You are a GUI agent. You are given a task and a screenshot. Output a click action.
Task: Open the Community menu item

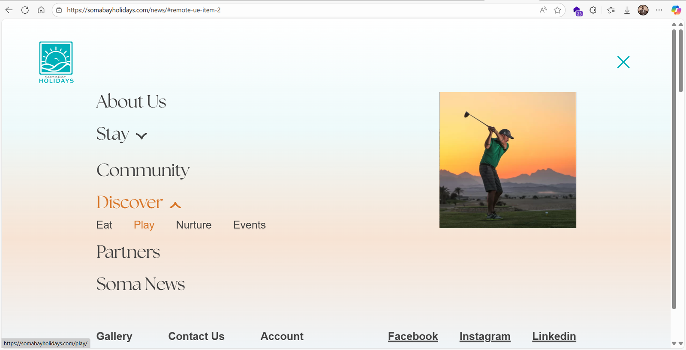pos(143,170)
